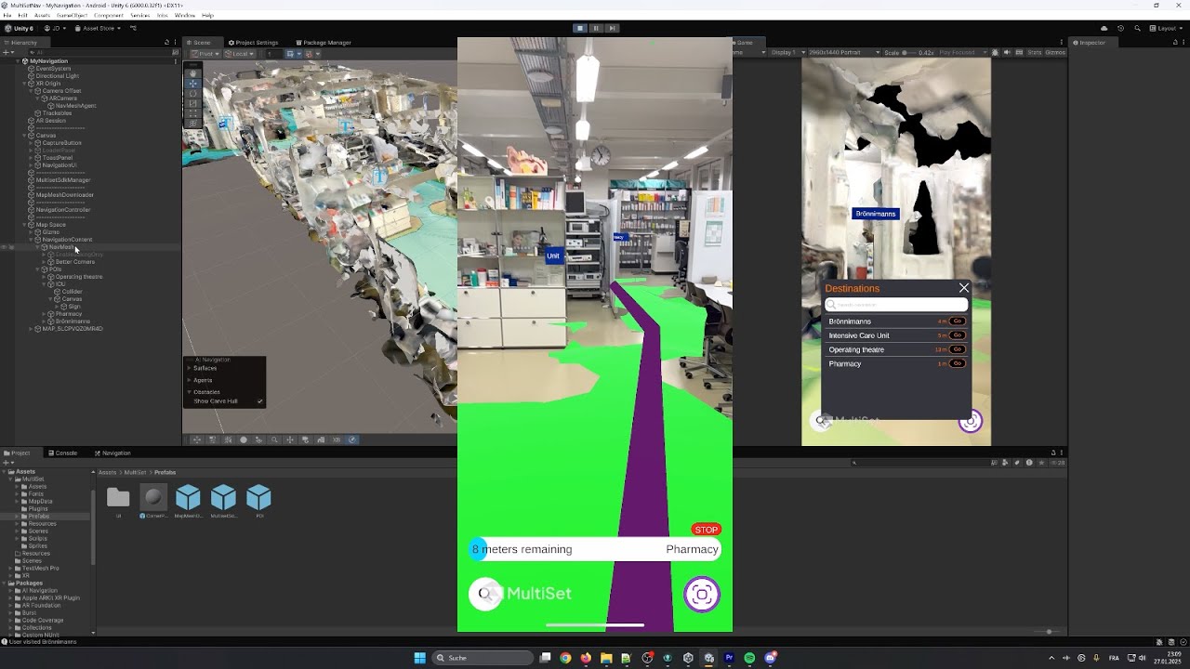
Task: Open the Unity search magnifier icon
Action: coord(1137,28)
